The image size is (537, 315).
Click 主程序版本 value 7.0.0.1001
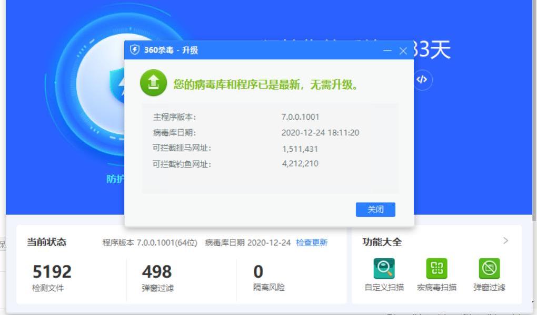point(300,117)
